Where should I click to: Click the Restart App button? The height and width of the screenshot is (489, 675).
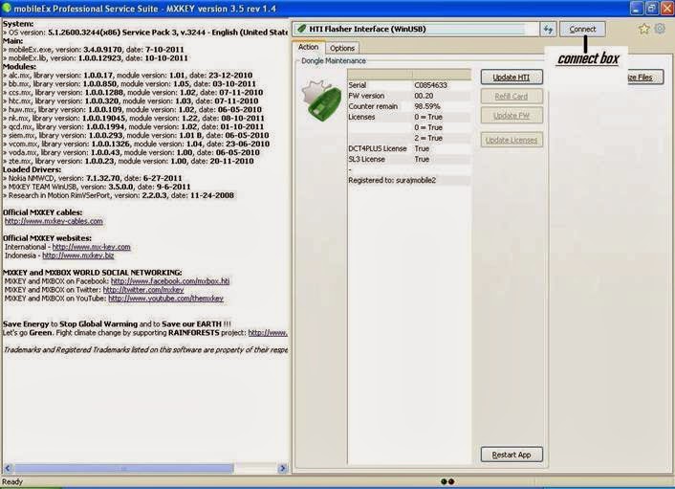click(x=512, y=455)
